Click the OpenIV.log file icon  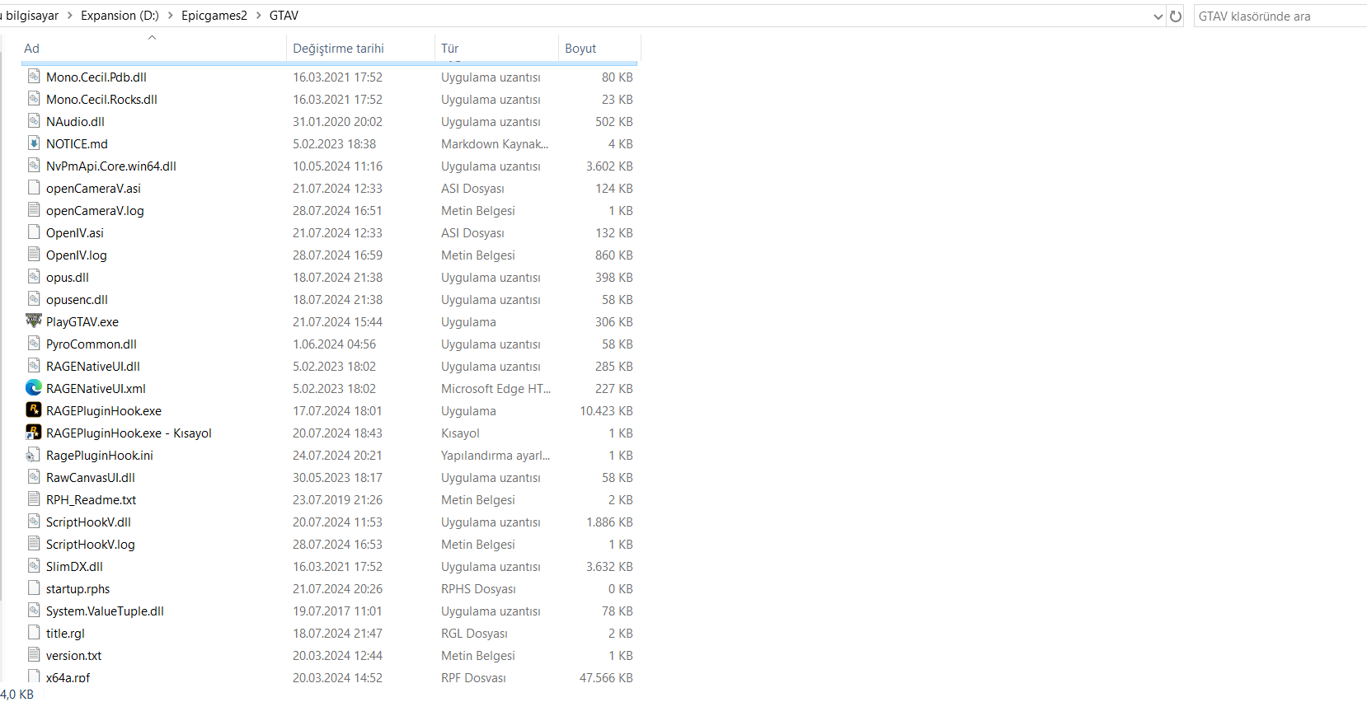34,255
